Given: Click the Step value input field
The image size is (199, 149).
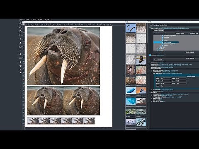Looking at the screenshot, I should [x=165, y=79].
